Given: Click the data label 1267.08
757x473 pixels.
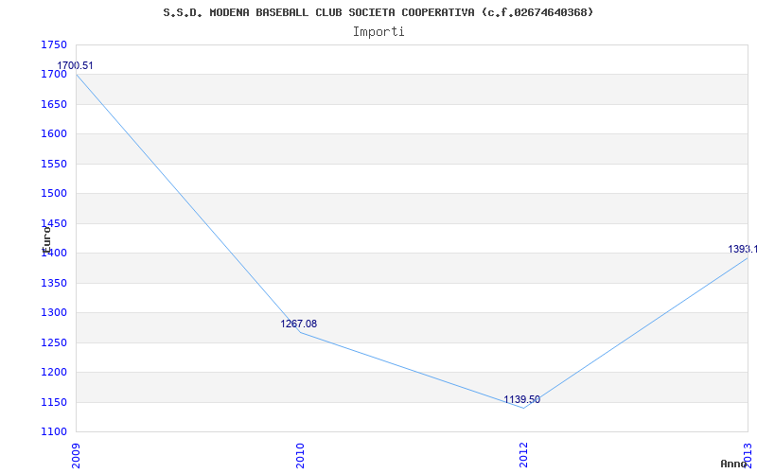Looking at the screenshot, I should (298, 324).
